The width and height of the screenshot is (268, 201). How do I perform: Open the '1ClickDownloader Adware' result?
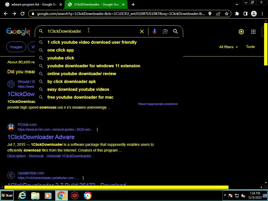point(41,137)
